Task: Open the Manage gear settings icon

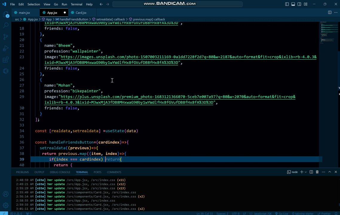Action: coord(6,205)
